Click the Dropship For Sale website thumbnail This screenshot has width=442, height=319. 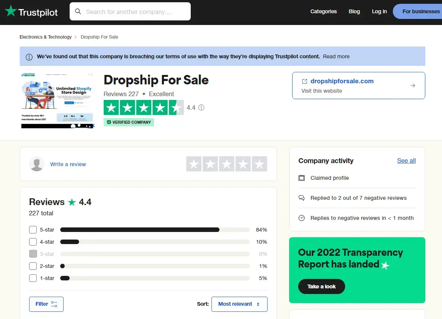(x=57, y=100)
